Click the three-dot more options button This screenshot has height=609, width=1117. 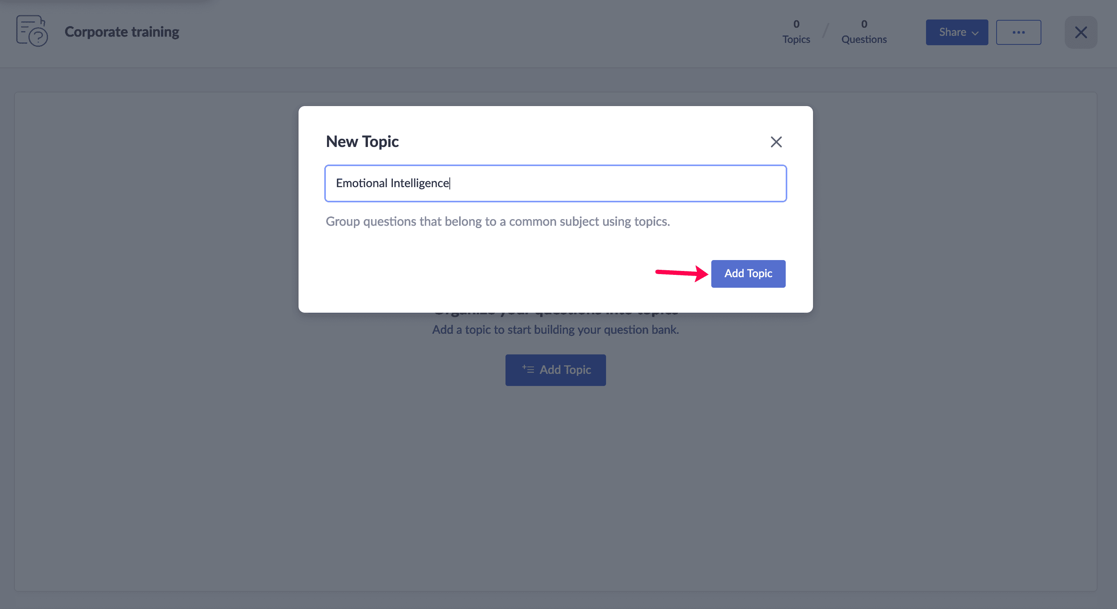coord(1018,32)
